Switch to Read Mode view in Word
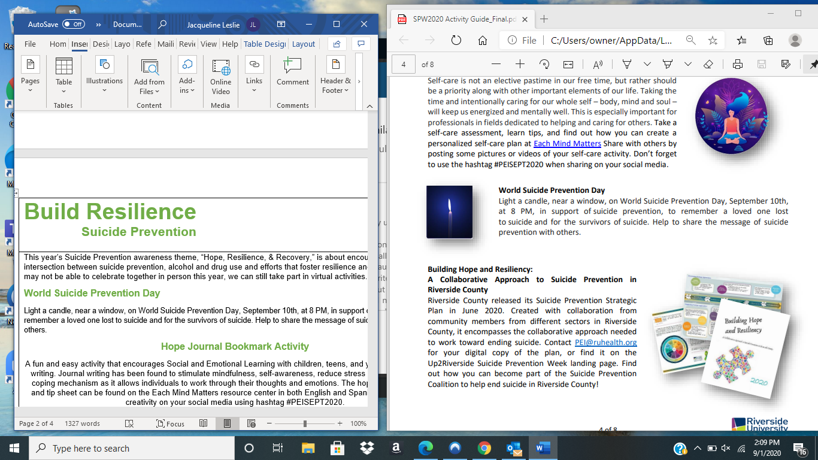The height and width of the screenshot is (460, 818). (204, 423)
